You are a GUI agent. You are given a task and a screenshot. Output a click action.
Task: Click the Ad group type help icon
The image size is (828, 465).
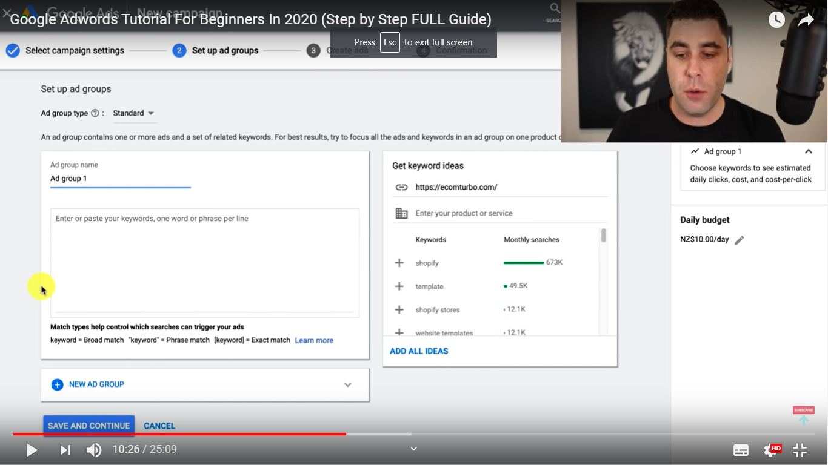click(x=95, y=113)
